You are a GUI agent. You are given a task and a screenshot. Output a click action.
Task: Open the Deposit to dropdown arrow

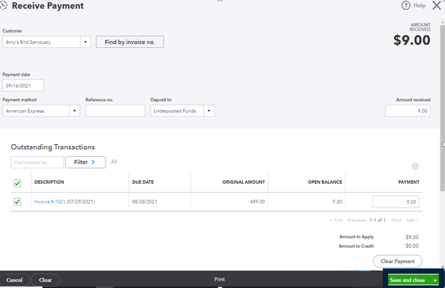(209, 111)
